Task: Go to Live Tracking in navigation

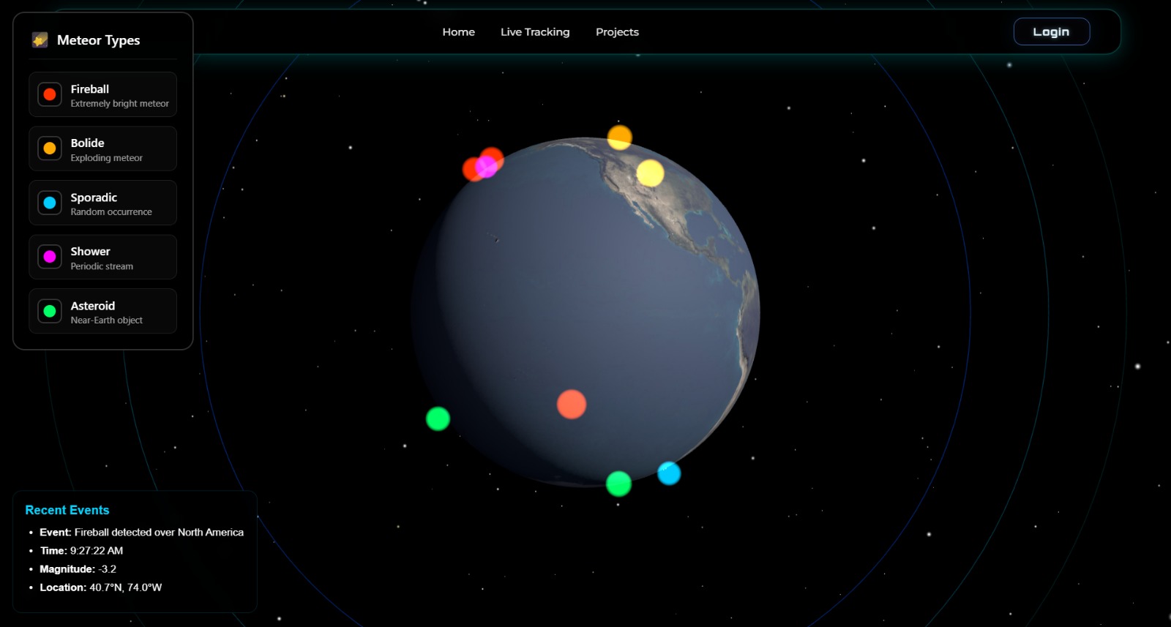Action: coord(535,32)
